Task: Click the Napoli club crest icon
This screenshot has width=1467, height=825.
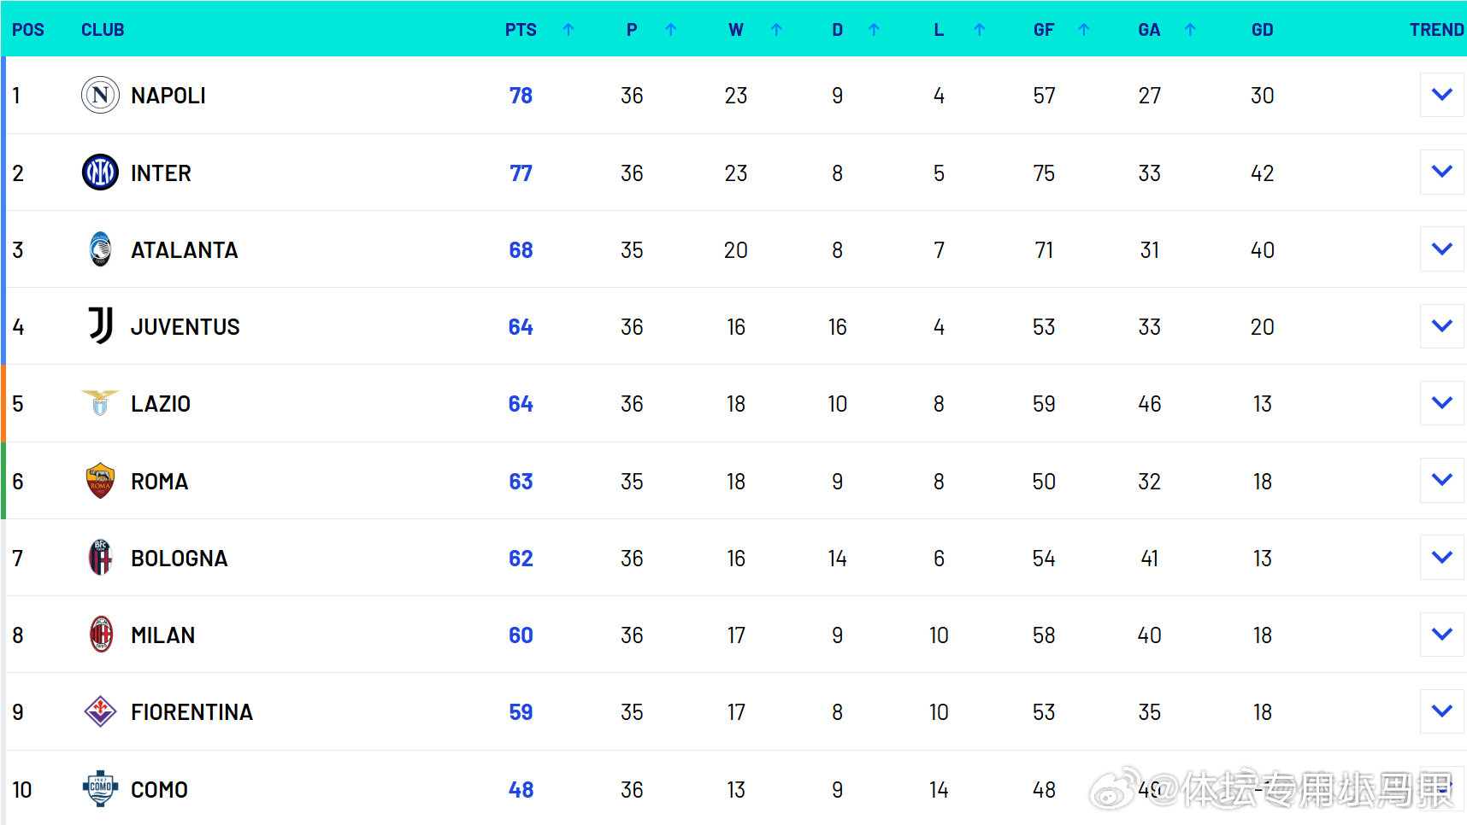Action: (x=100, y=95)
